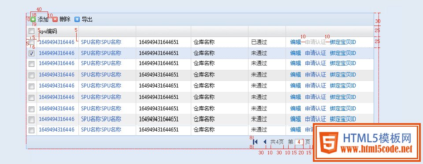Open SPU名称 link in the 已通过 row
This screenshot has height=164, width=423.
[101, 42]
